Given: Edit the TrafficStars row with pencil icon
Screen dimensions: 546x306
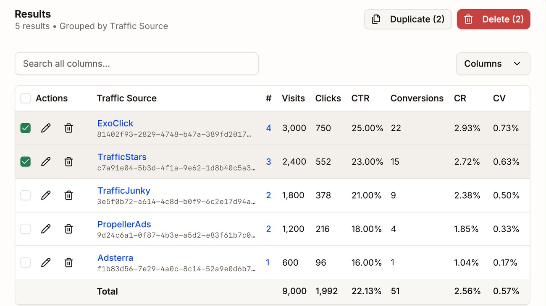Looking at the screenshot, I should (x=46, y=162).
